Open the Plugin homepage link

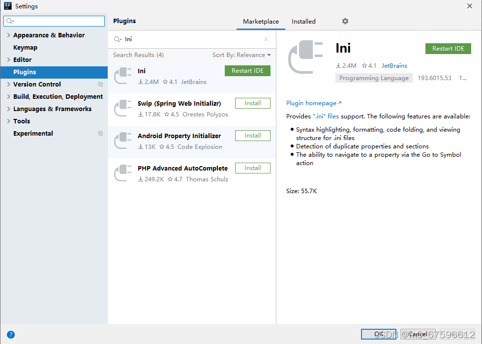314,103
